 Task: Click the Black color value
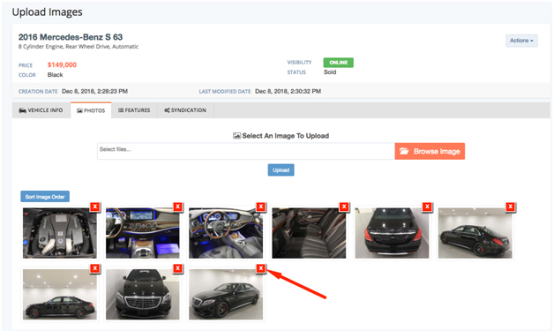coord(55,75)
